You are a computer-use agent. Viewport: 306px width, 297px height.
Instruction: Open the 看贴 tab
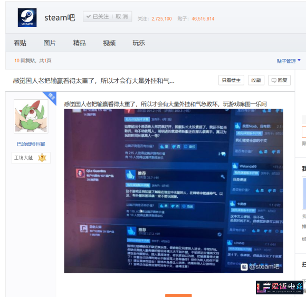pos(20,43)
